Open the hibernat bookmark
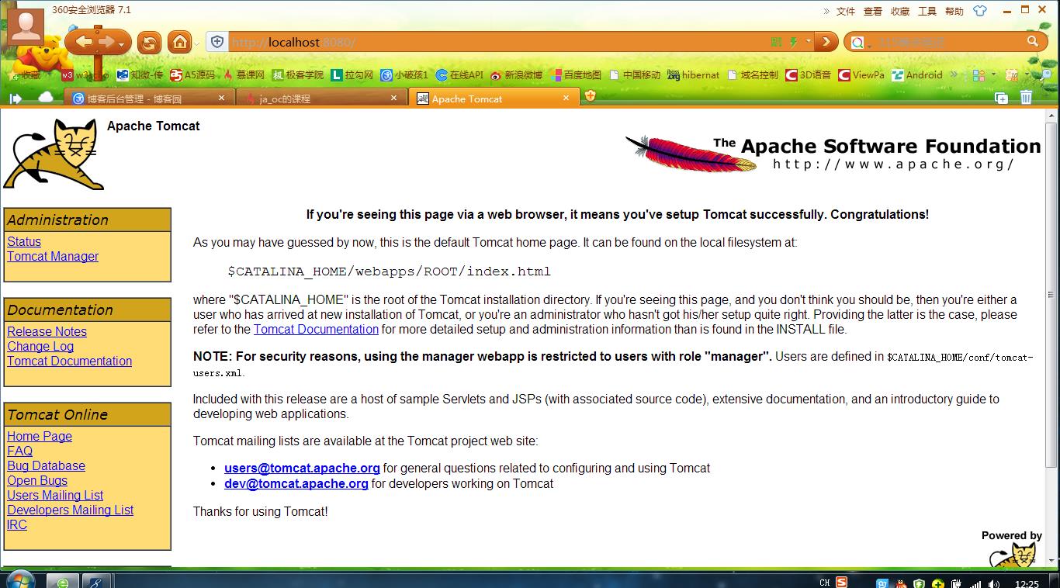Screen dimensions: 1060x588 (x=694, y=75)
